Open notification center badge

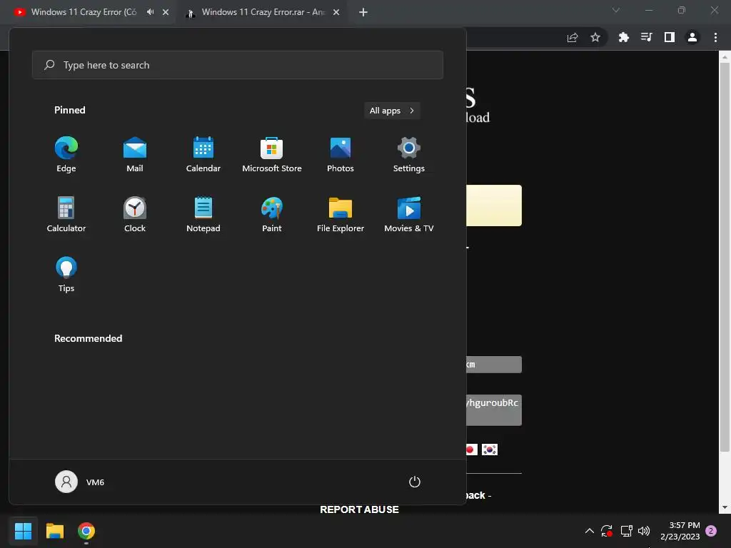coord(711,531)
